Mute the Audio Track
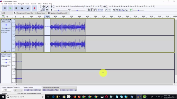177x99 pixels. 3,56
